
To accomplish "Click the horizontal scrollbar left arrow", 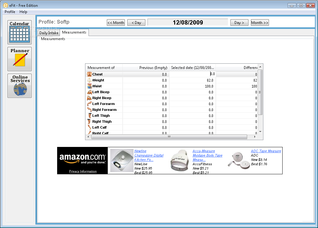I will (x=88, y=137).
